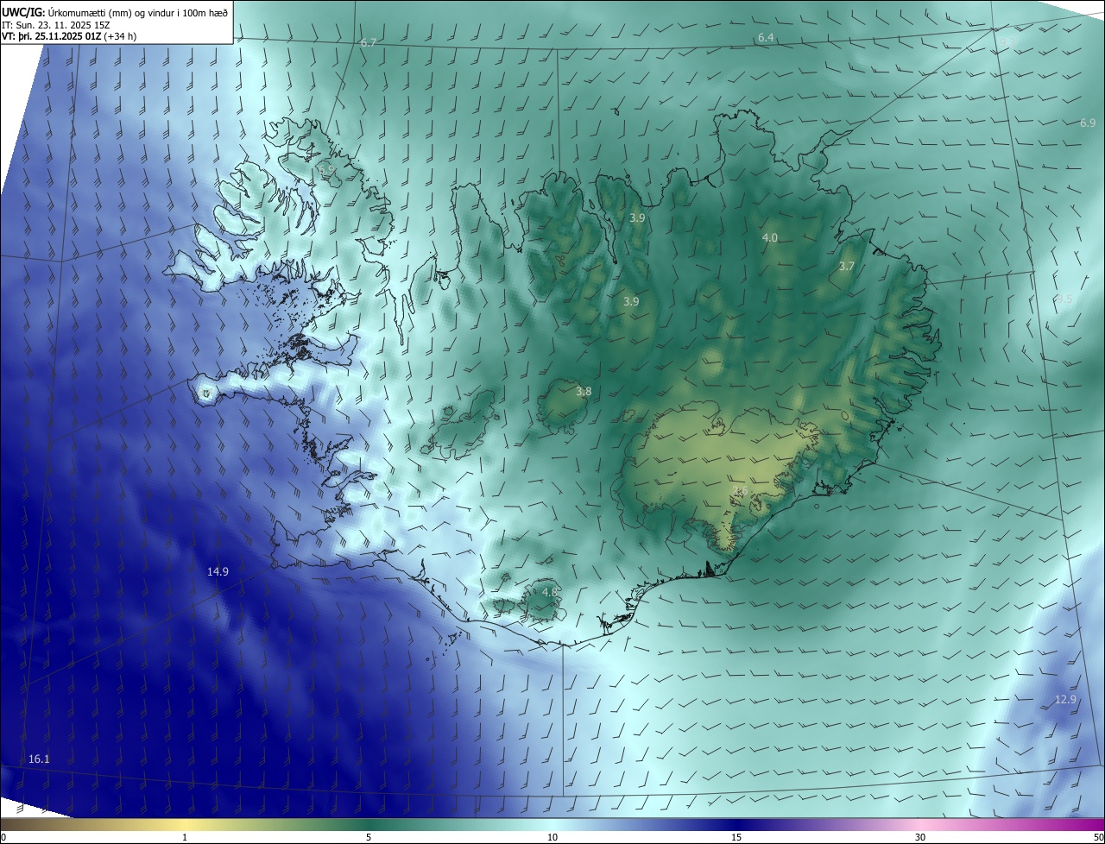Click the 3.7 value label on the map
The height and width of the screenshot is (844, 1105).
pyautogui.click(x=846, y=267)
